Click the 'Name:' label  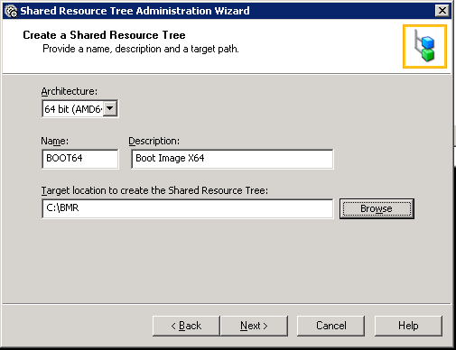(55, 141)
